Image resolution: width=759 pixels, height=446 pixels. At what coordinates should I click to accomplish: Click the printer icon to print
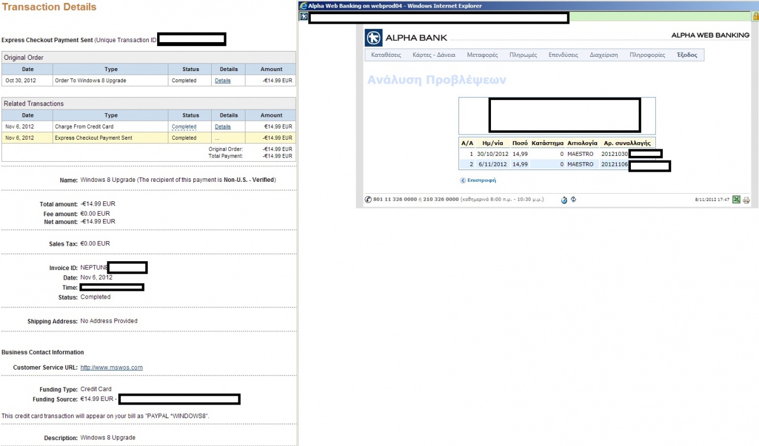click(746, 200)
